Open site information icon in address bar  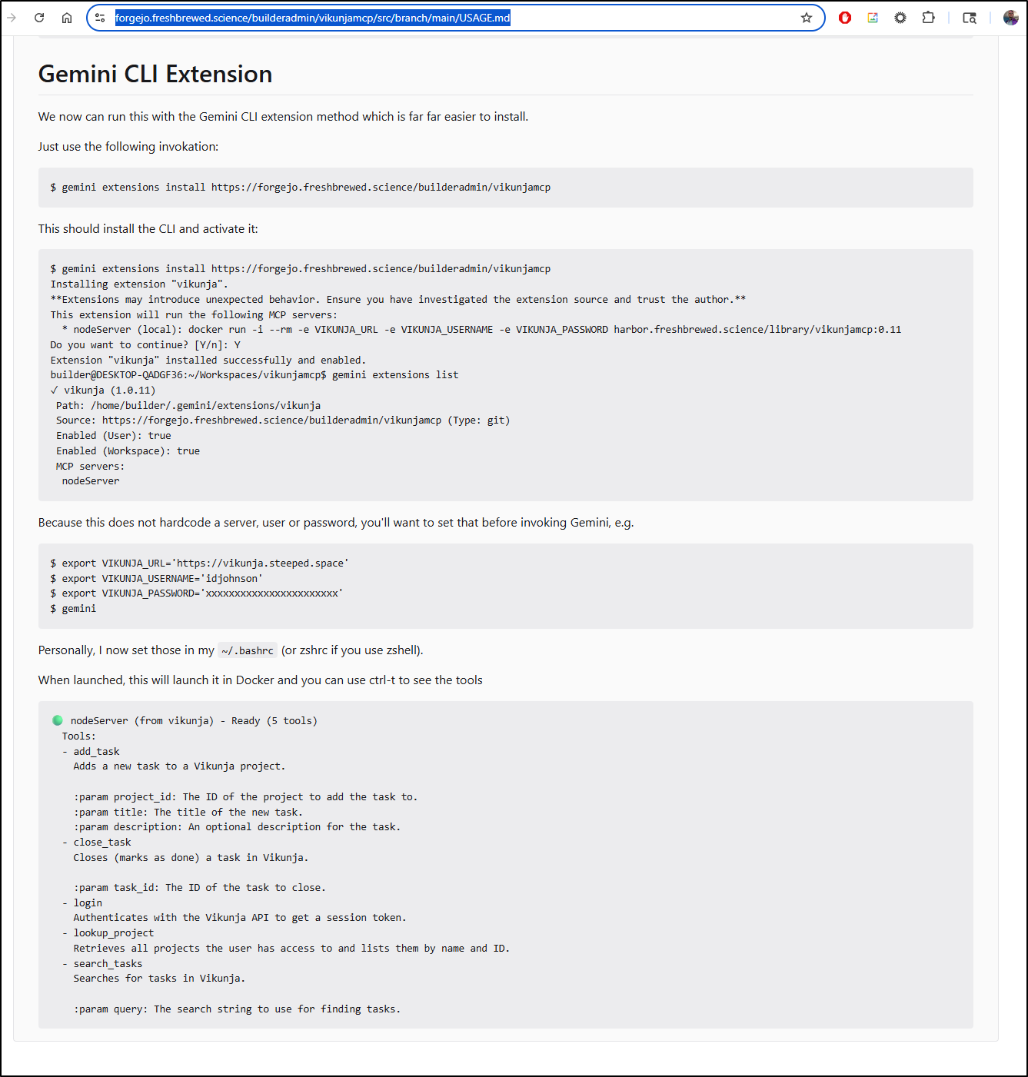(100, 18)
